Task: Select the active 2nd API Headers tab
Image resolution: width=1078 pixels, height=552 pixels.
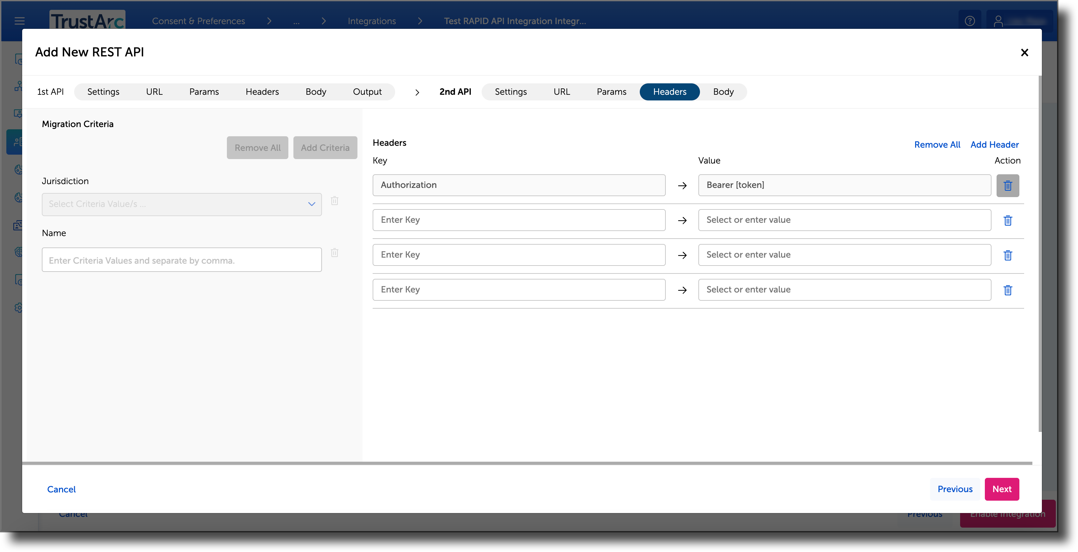Action: [670, 92]
